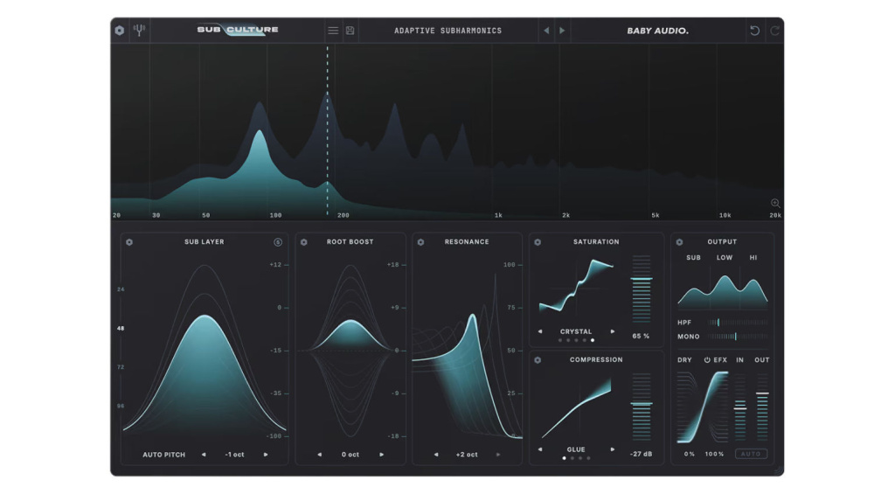Go to previous preset arrow in header
Image resolution: width=895 pixels, height=494 pixels.
pyautogui.click(x=546, y=31)
